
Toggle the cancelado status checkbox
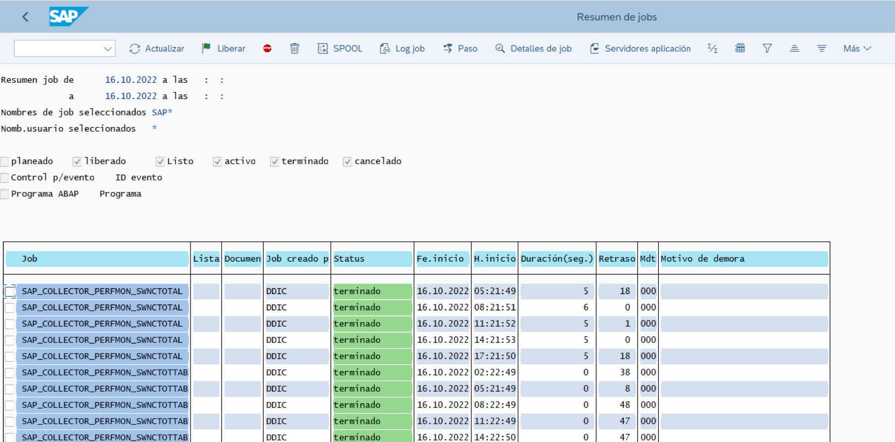[x=347, y=162]
